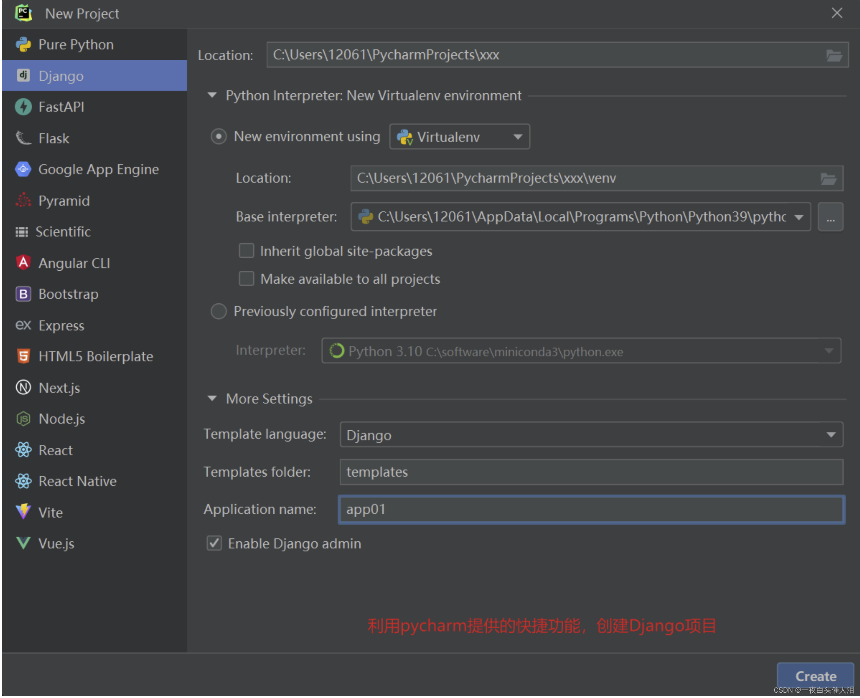860x698 pixels.
Task: Browse folder icon for project Location
Action: (834, 55)
